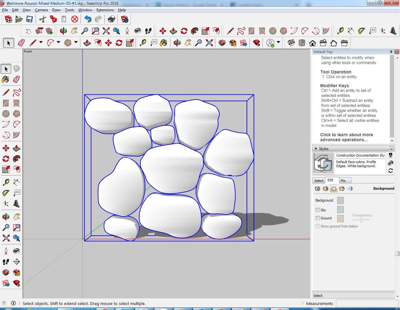
Task: Open the account sign-in dropdown arrow
Action: pyautogui.click(x=278, y=42)
